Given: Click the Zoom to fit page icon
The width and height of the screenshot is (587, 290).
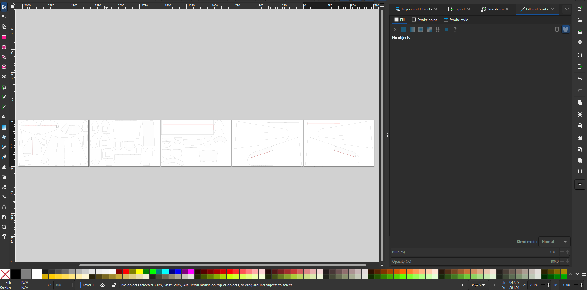Looking at the screenshot, I should coord(580,161).
